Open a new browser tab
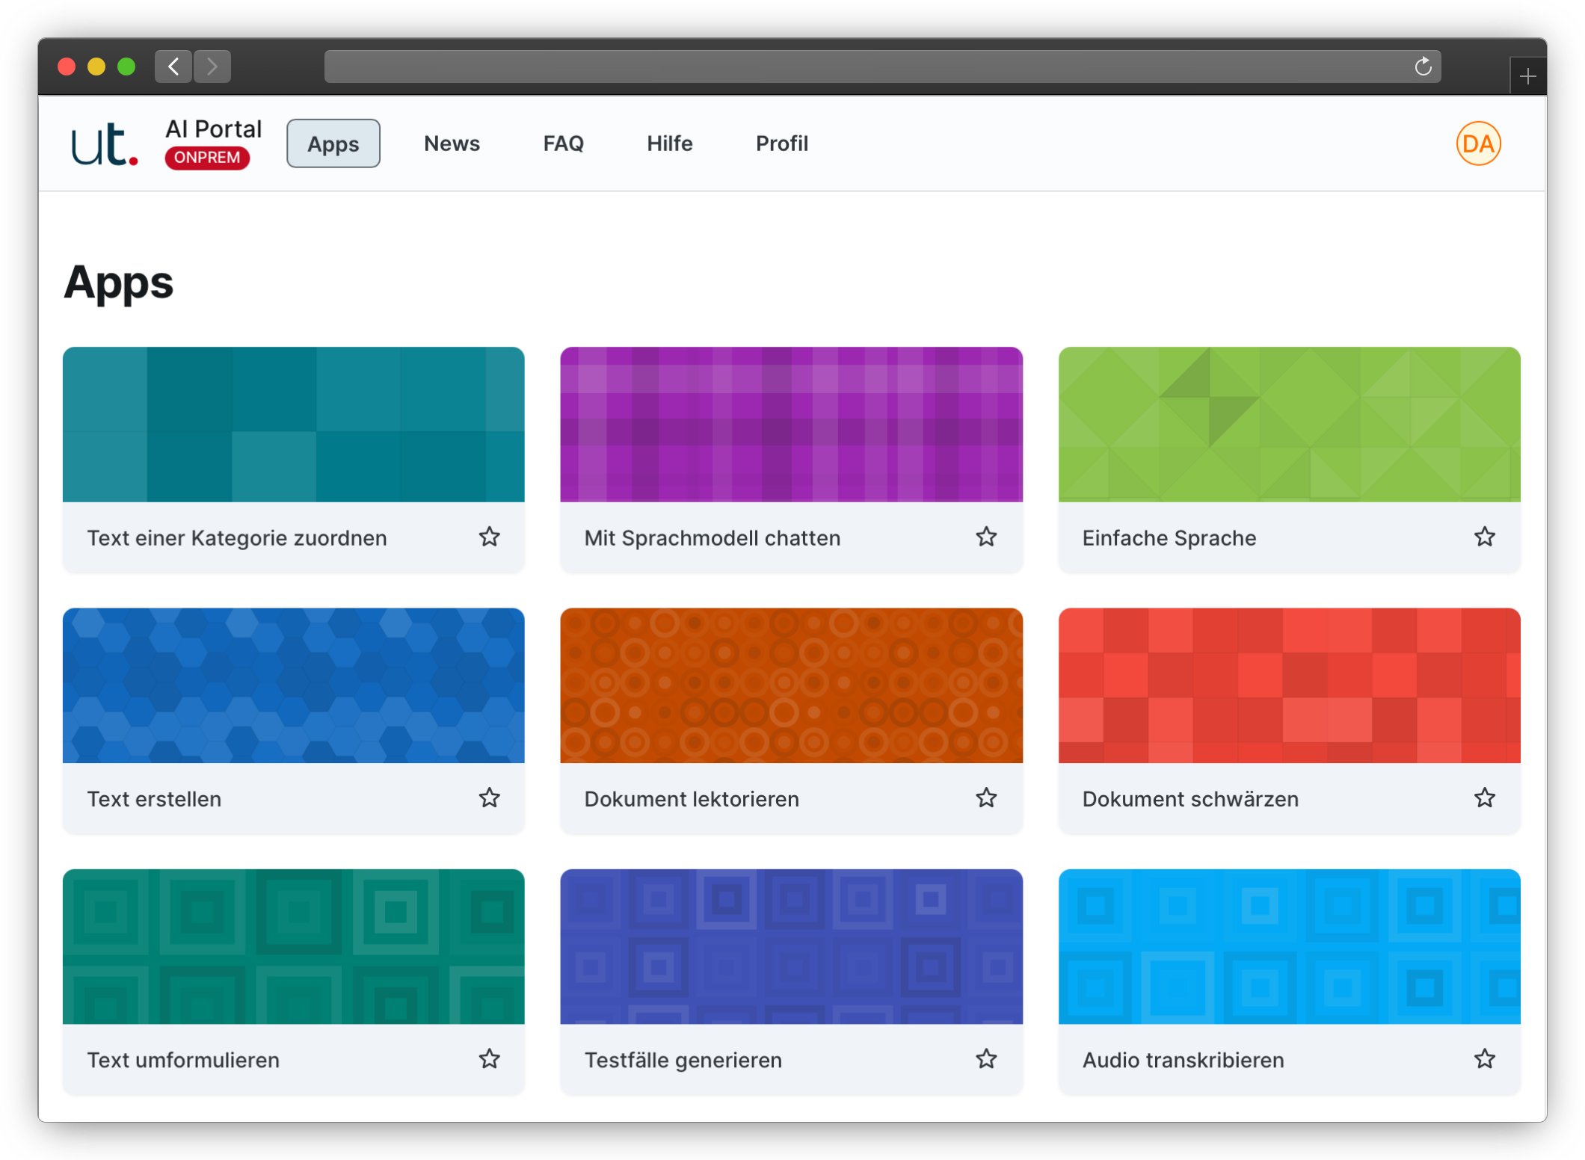 pyautogui.click(x=1527, y=76)
